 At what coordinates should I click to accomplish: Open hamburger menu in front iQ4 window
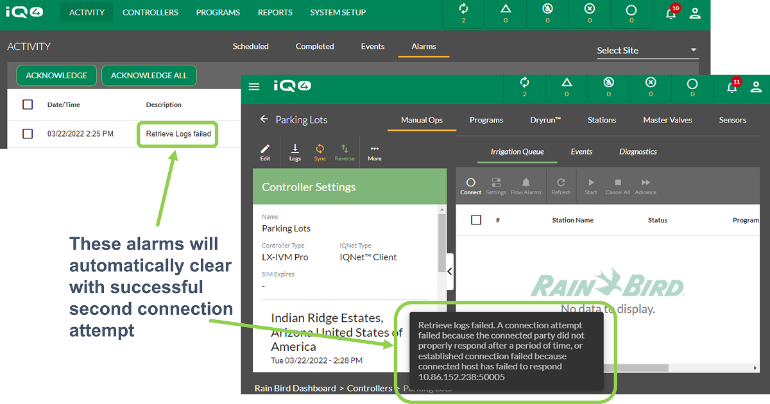(254, 86)
